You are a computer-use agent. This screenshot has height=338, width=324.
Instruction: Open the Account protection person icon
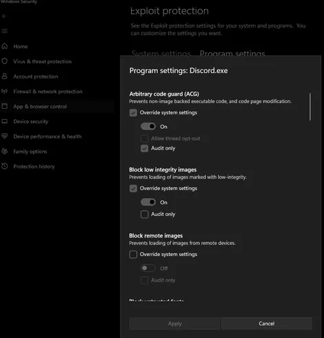(4, 76)
